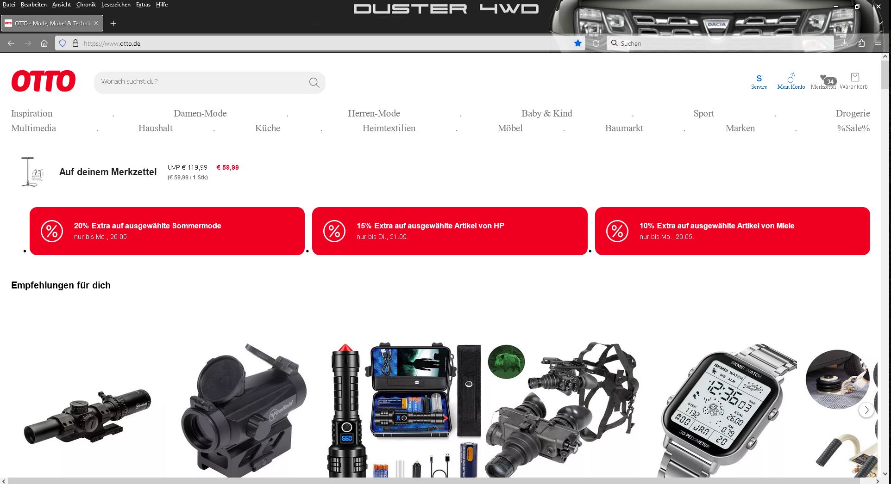The width and height of the screenshot is (891, 484).
Task: Click the blue bookmark star
Action: point(578,43)
